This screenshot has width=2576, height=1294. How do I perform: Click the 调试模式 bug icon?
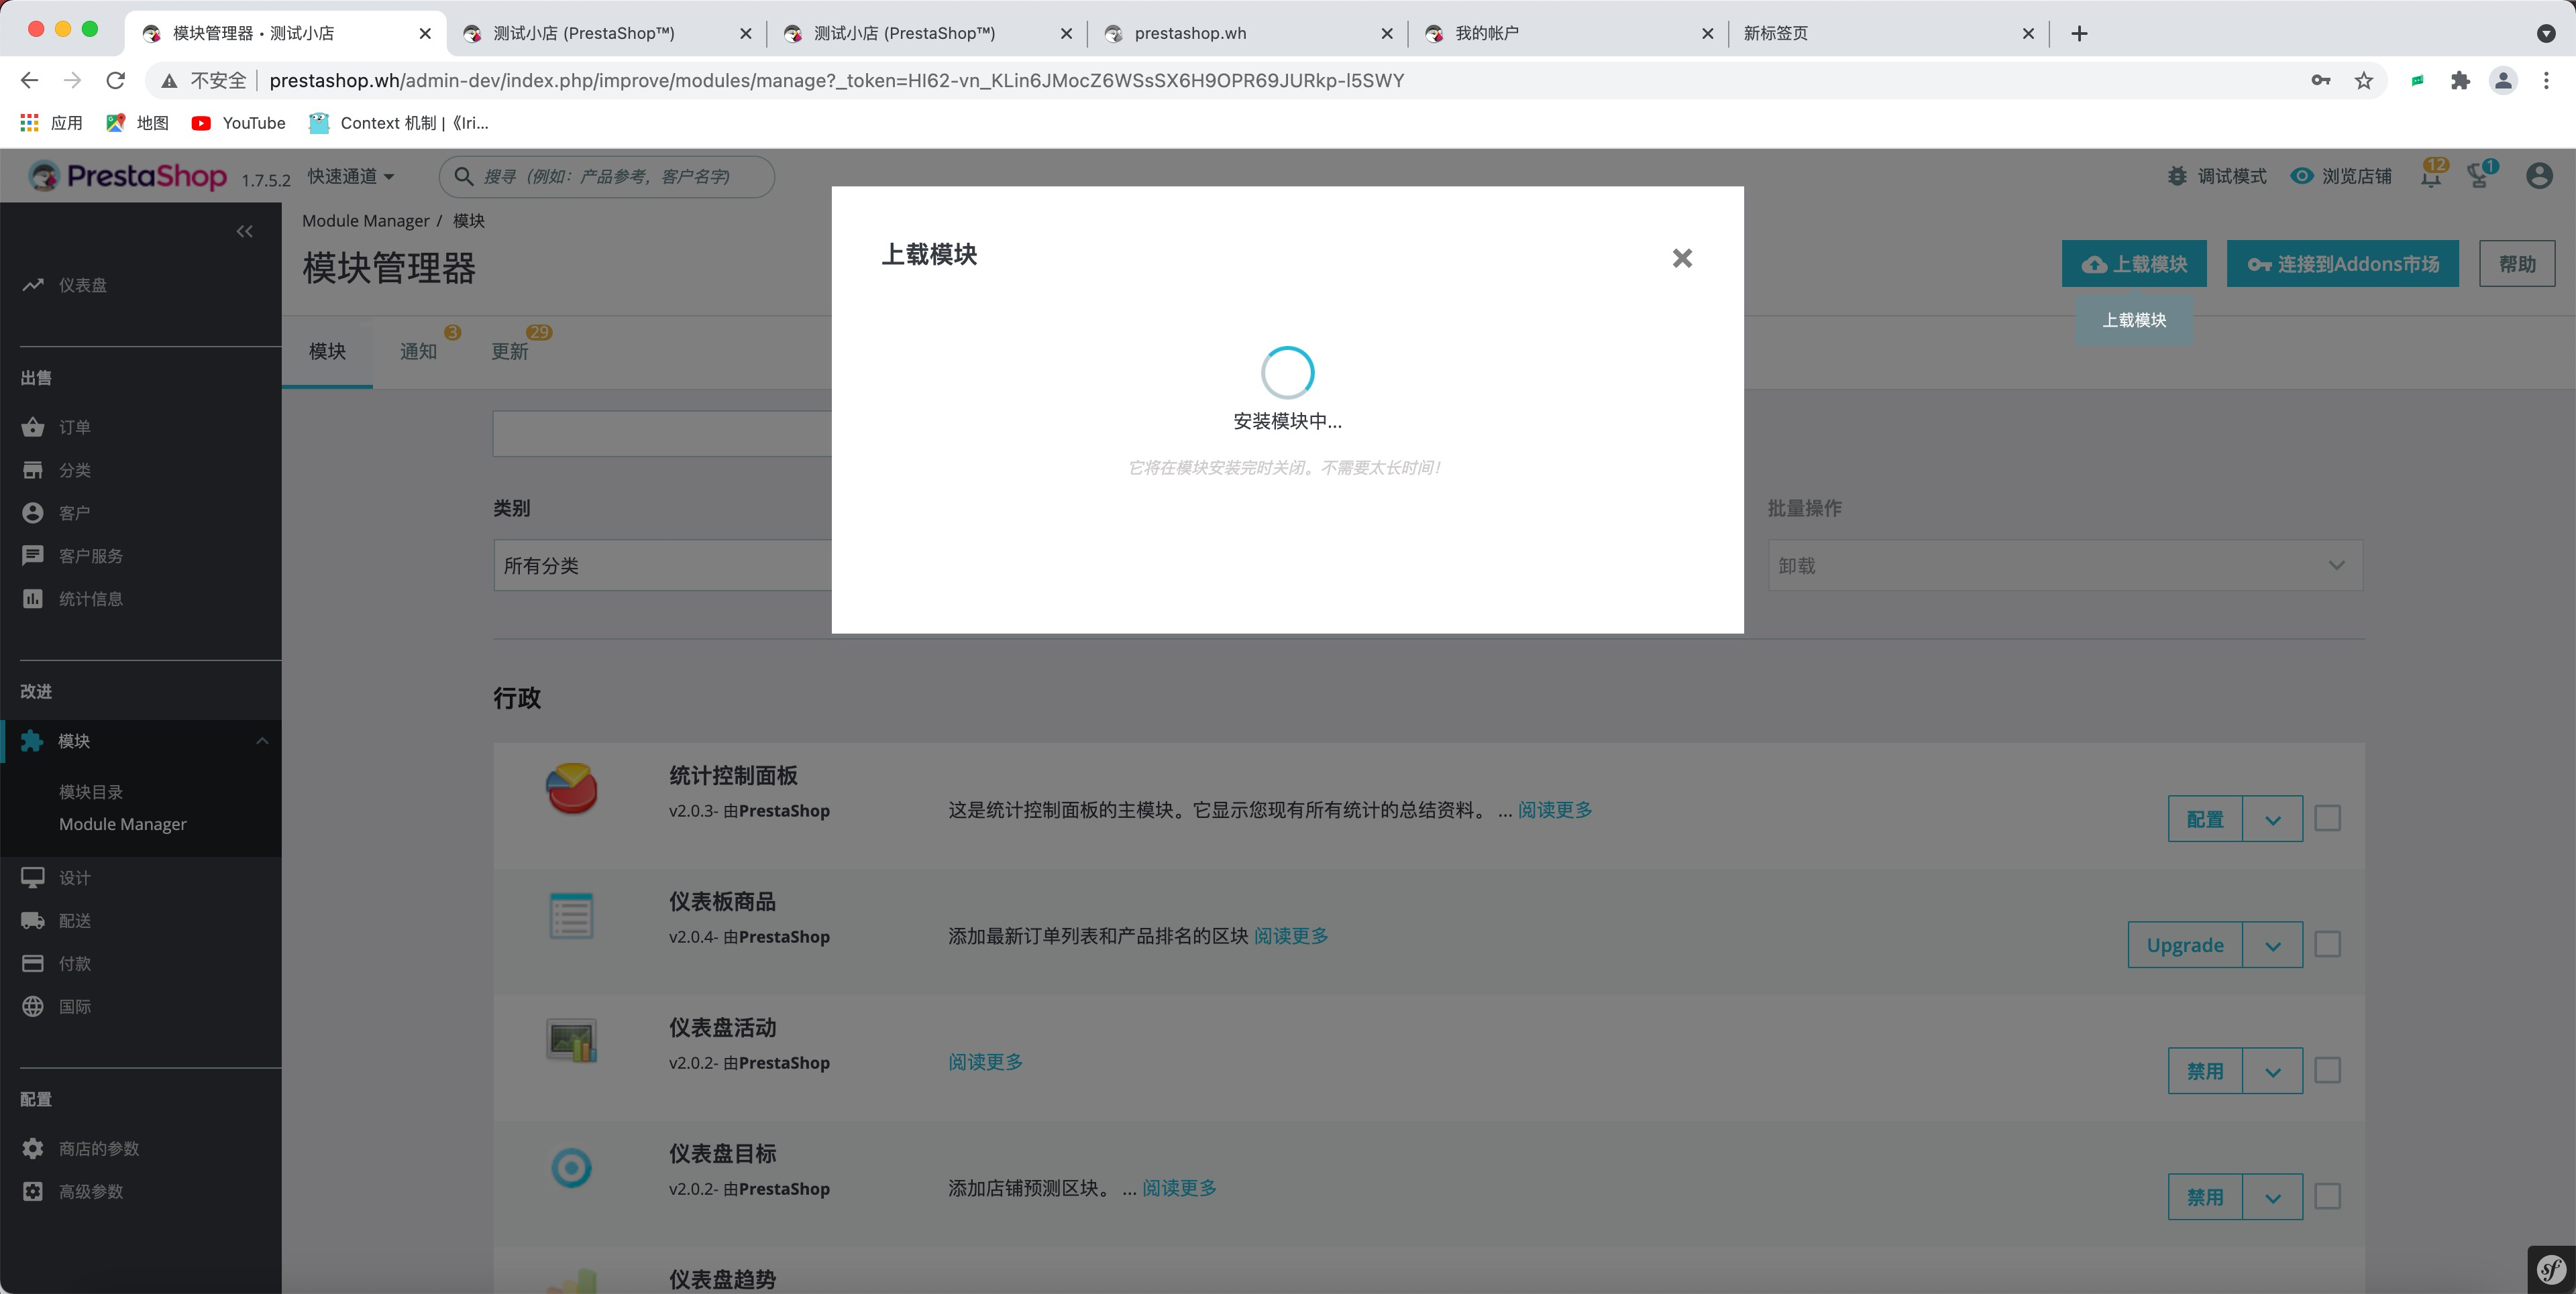(2177, 176)
